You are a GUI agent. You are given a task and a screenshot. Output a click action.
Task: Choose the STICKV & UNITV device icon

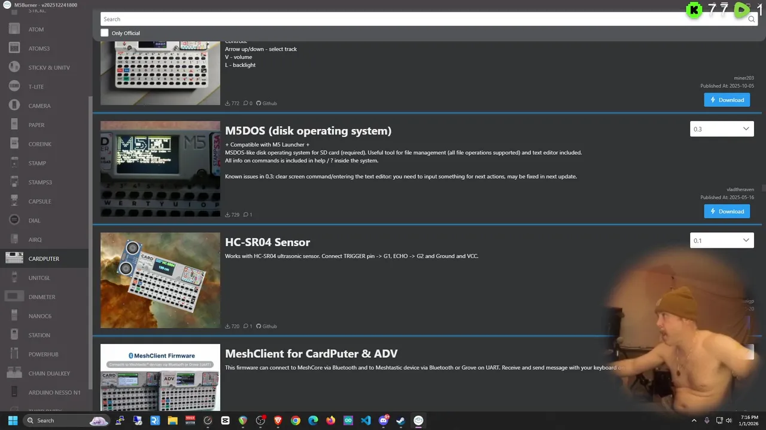tap(14, 67)
